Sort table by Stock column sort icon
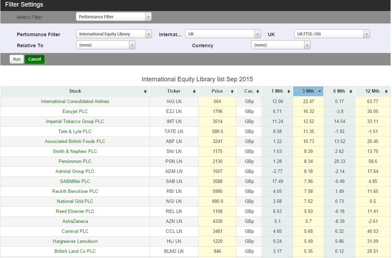 point(145,92)
